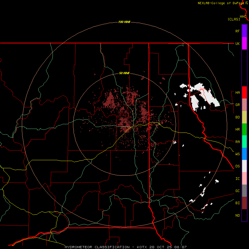This screenshot has width=249, height=249.
Task: Click the BI brown legend color block
Action: click(244, 203)
